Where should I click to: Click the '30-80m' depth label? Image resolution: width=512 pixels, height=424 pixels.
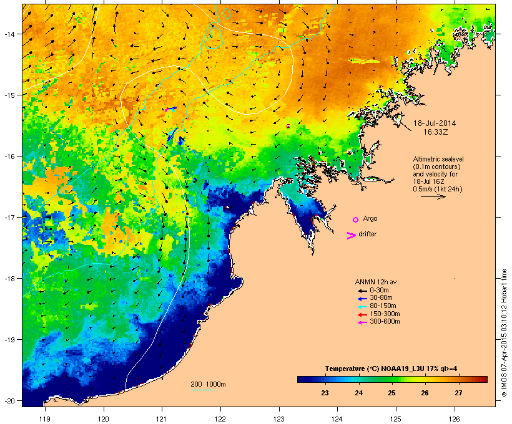click(381, 298)
